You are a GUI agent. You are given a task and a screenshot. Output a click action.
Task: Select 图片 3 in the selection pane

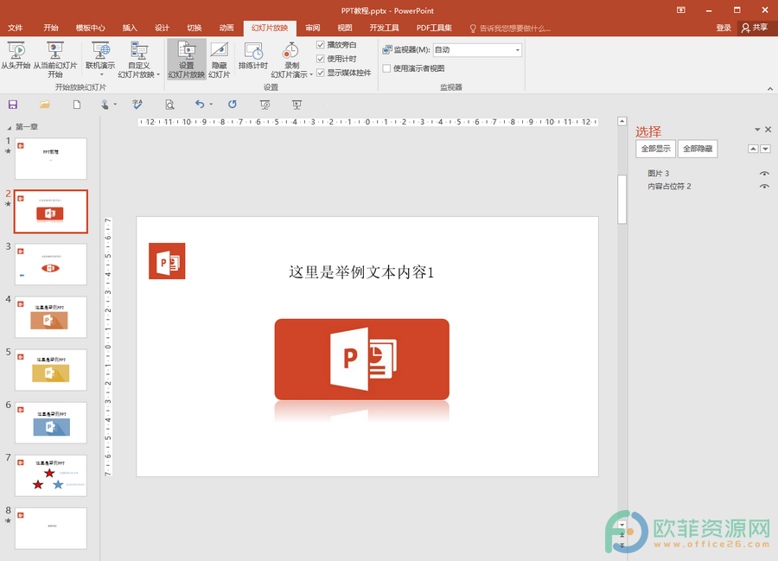(659, 173)
